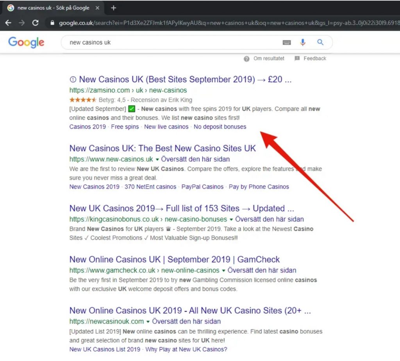Click the browser forward arrow

(x=22, y=23)
